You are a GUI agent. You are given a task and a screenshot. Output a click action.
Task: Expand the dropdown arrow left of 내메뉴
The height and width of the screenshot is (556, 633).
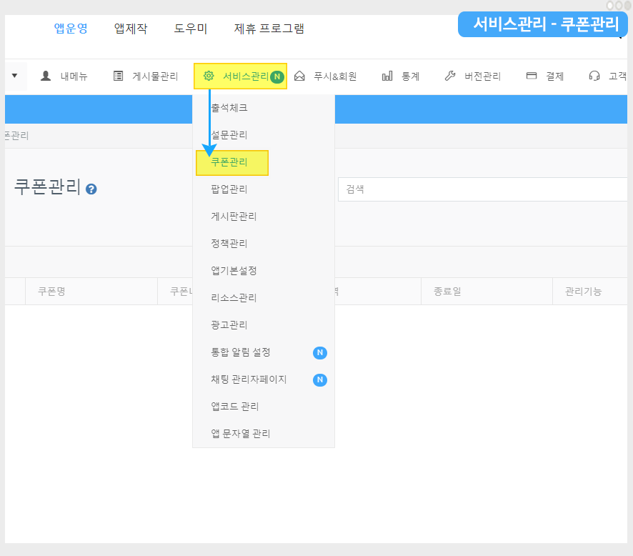point(14,76)
